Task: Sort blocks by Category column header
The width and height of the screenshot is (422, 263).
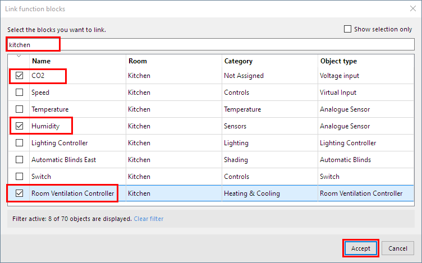Action: point(238,61)
